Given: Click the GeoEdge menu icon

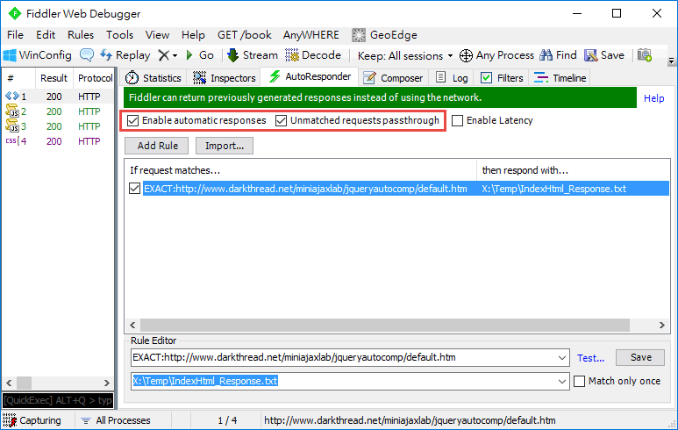Looking at the screenshot, I should click(x=359, y=35).
